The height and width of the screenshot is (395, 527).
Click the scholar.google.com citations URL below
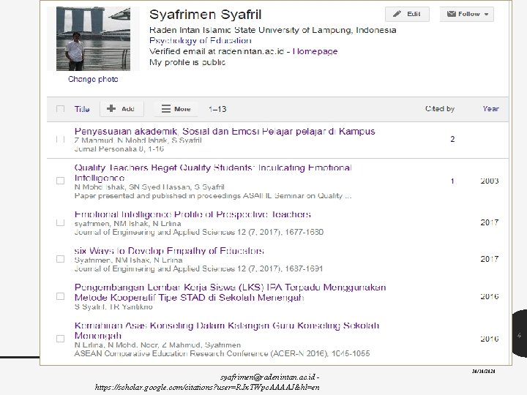pyautogui.click(x=207, y=387)
